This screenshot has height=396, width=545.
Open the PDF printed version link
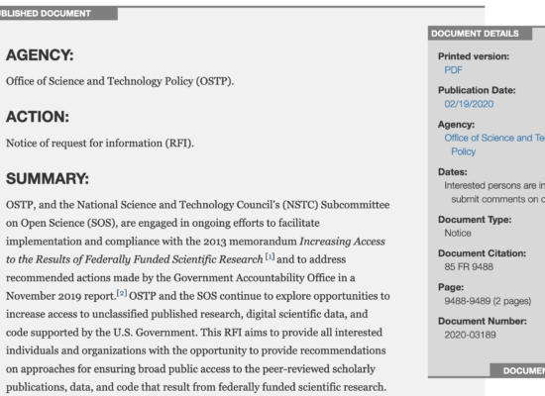click(453, 70)
